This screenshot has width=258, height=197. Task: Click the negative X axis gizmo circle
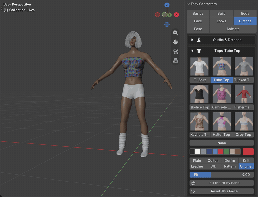(x=157, y=15)
